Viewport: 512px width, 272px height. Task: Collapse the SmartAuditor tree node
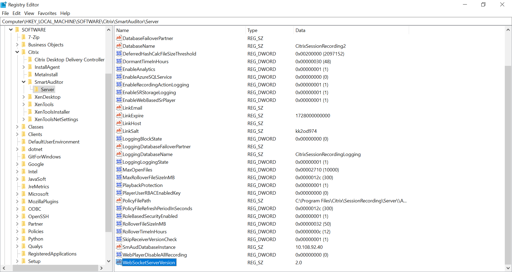23,82
